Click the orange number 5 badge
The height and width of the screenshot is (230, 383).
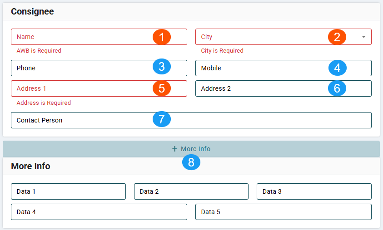[161, 88]
